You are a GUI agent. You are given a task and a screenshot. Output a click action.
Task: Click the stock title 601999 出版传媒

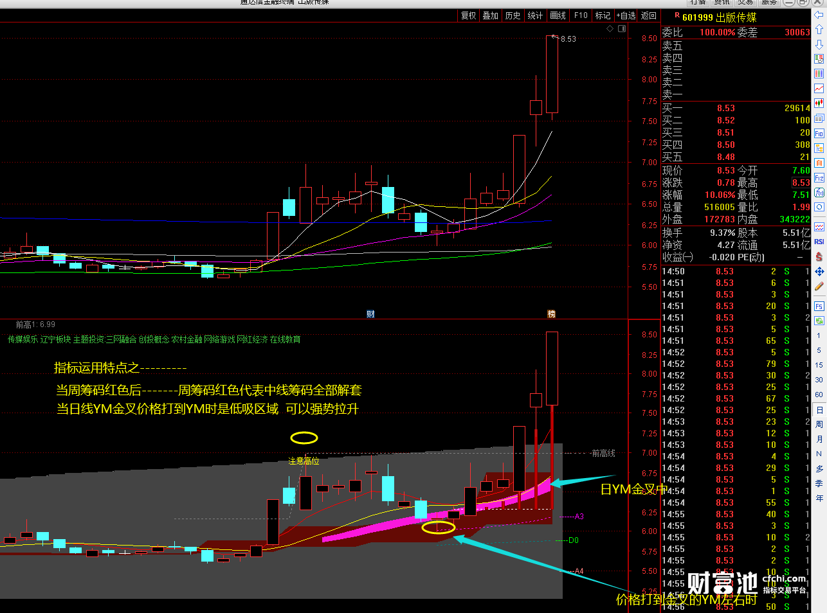(720, 17)
